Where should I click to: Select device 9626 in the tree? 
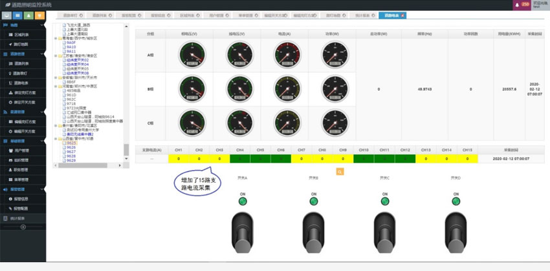point(71,147)
